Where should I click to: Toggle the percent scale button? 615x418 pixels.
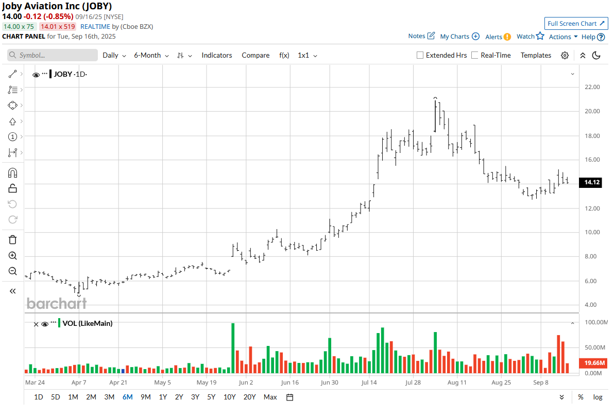pos(580,397)
